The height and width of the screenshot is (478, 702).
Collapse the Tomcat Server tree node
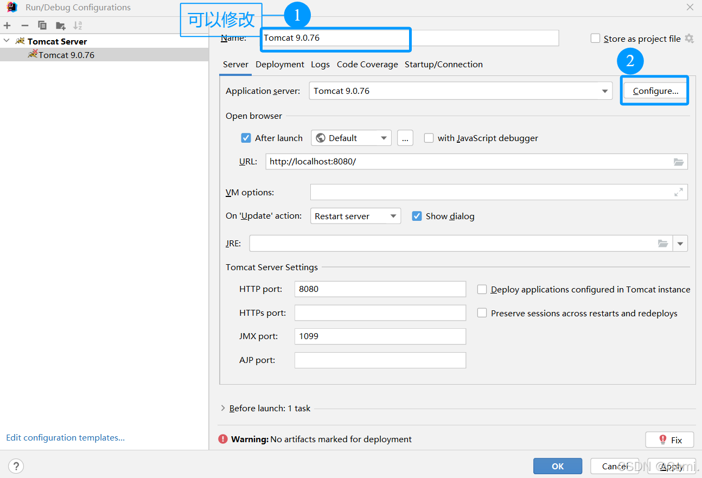coord(7,41)
